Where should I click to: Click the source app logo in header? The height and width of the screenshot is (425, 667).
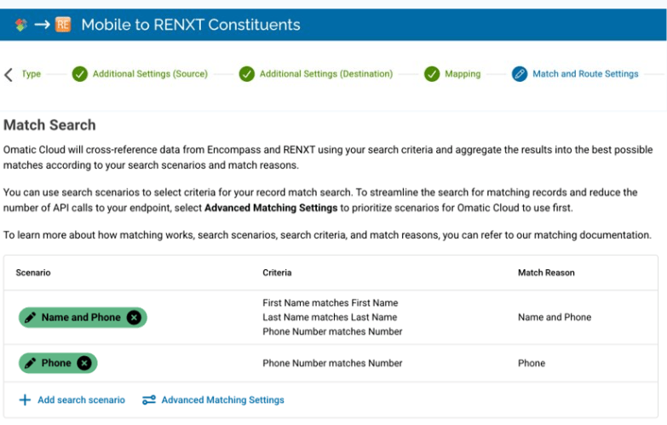pyautogui.click(x=20, y=25)
